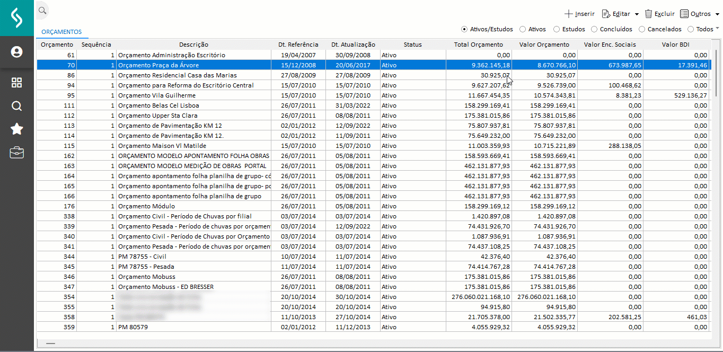723x352 pixels.
Task: Open favorites star icon in sidebar
Action: (x=17, y=129)
